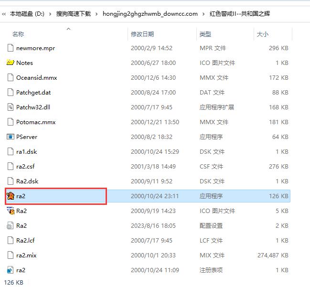Select the Notes file name
Image resolution: width=310 pixels, height=287 pixels.
click(x=24, y=63)
